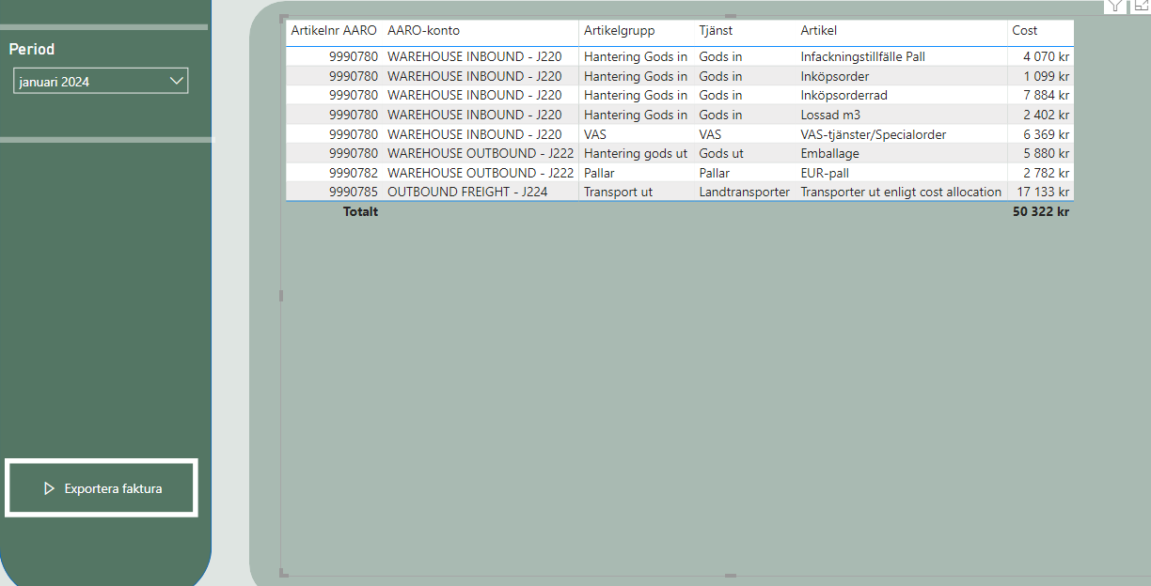
Task: Click article number 9990782
Action: [x=354, y=173]
